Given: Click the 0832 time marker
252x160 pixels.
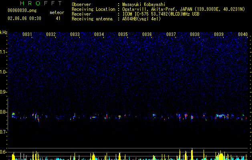Looking at the screenshot, I should pos(51,34).
